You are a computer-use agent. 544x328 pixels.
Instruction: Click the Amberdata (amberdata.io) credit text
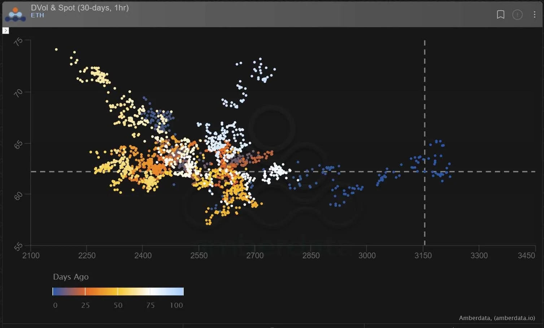pyautogui.click(x=497, y=318)
